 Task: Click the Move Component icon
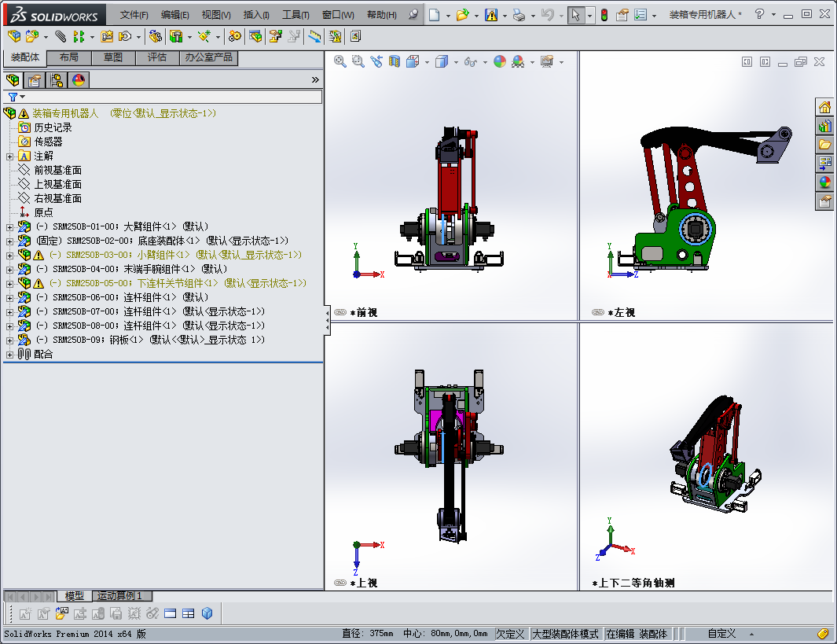(125, 36)
